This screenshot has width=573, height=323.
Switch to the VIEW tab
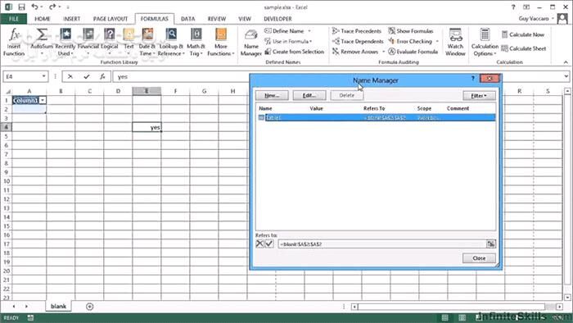[x=245, y=19]
